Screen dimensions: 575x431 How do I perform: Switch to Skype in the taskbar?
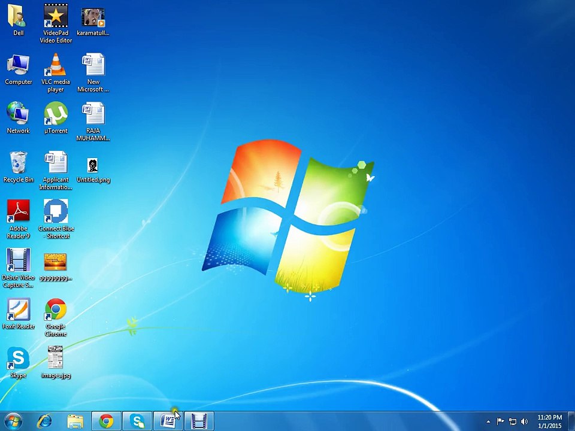[x=137, y=421]
